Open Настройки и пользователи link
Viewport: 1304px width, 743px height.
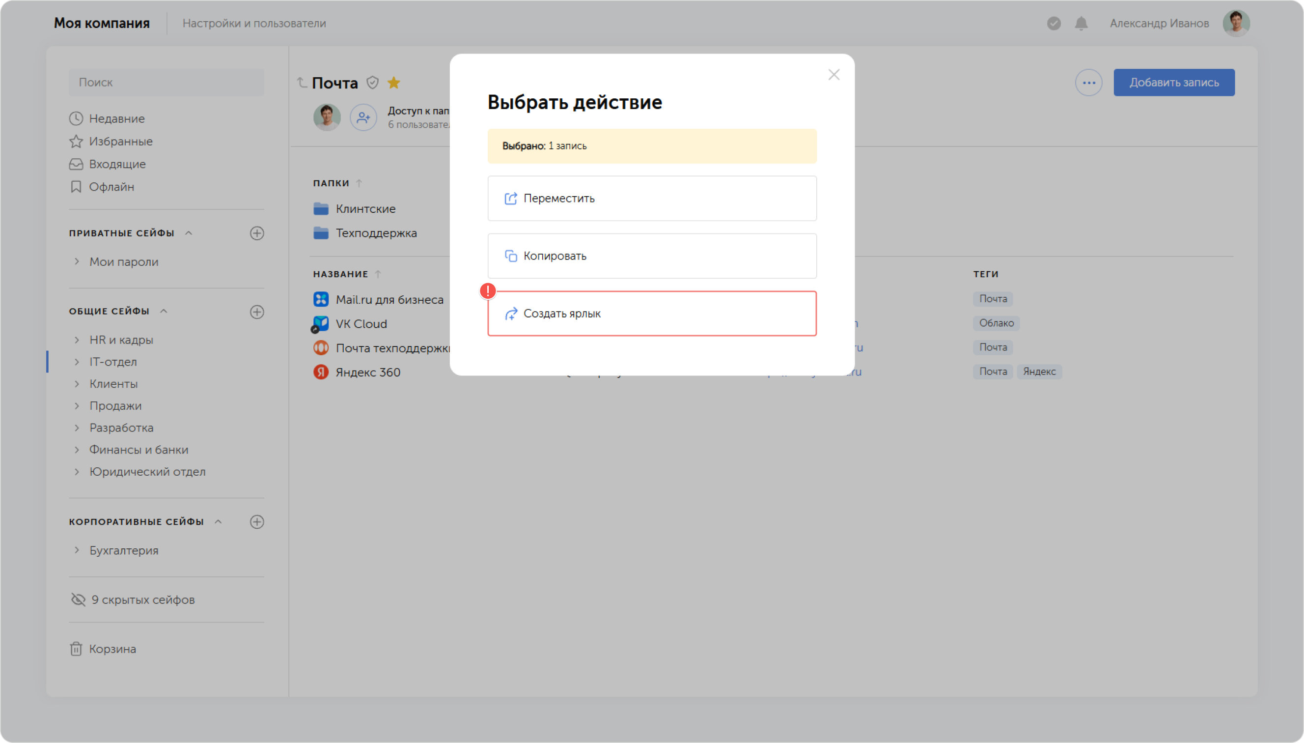point(254,24)
